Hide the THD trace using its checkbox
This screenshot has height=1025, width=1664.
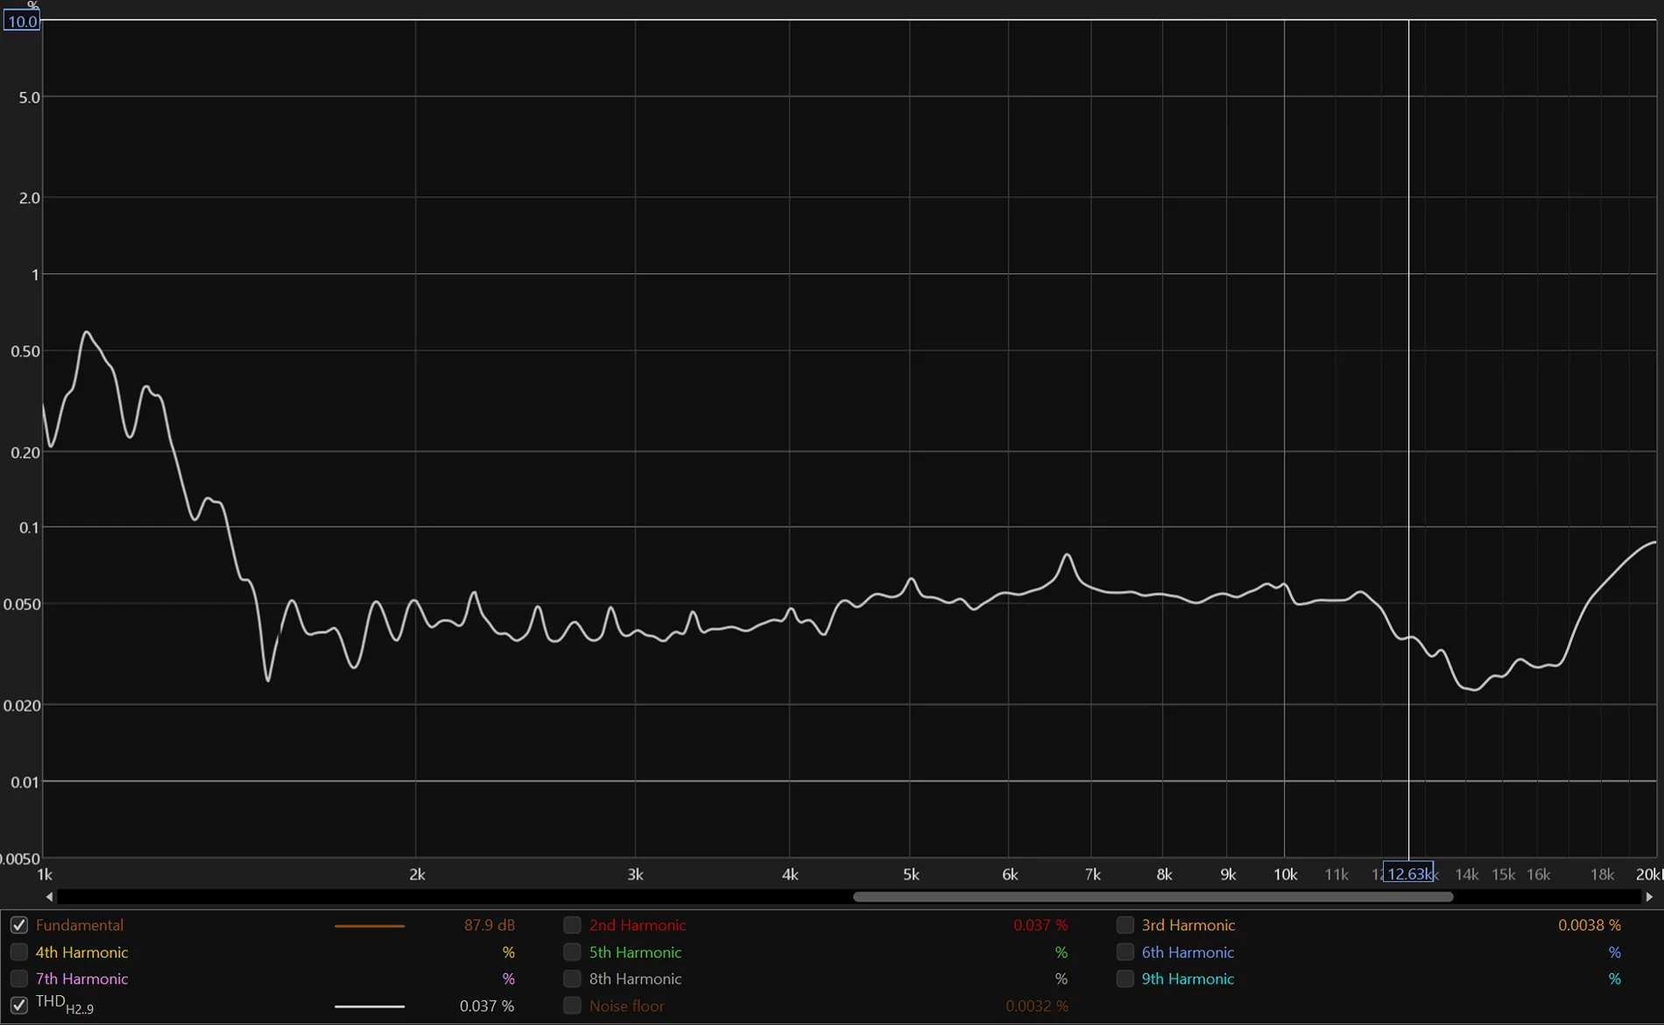(18, 1006)
